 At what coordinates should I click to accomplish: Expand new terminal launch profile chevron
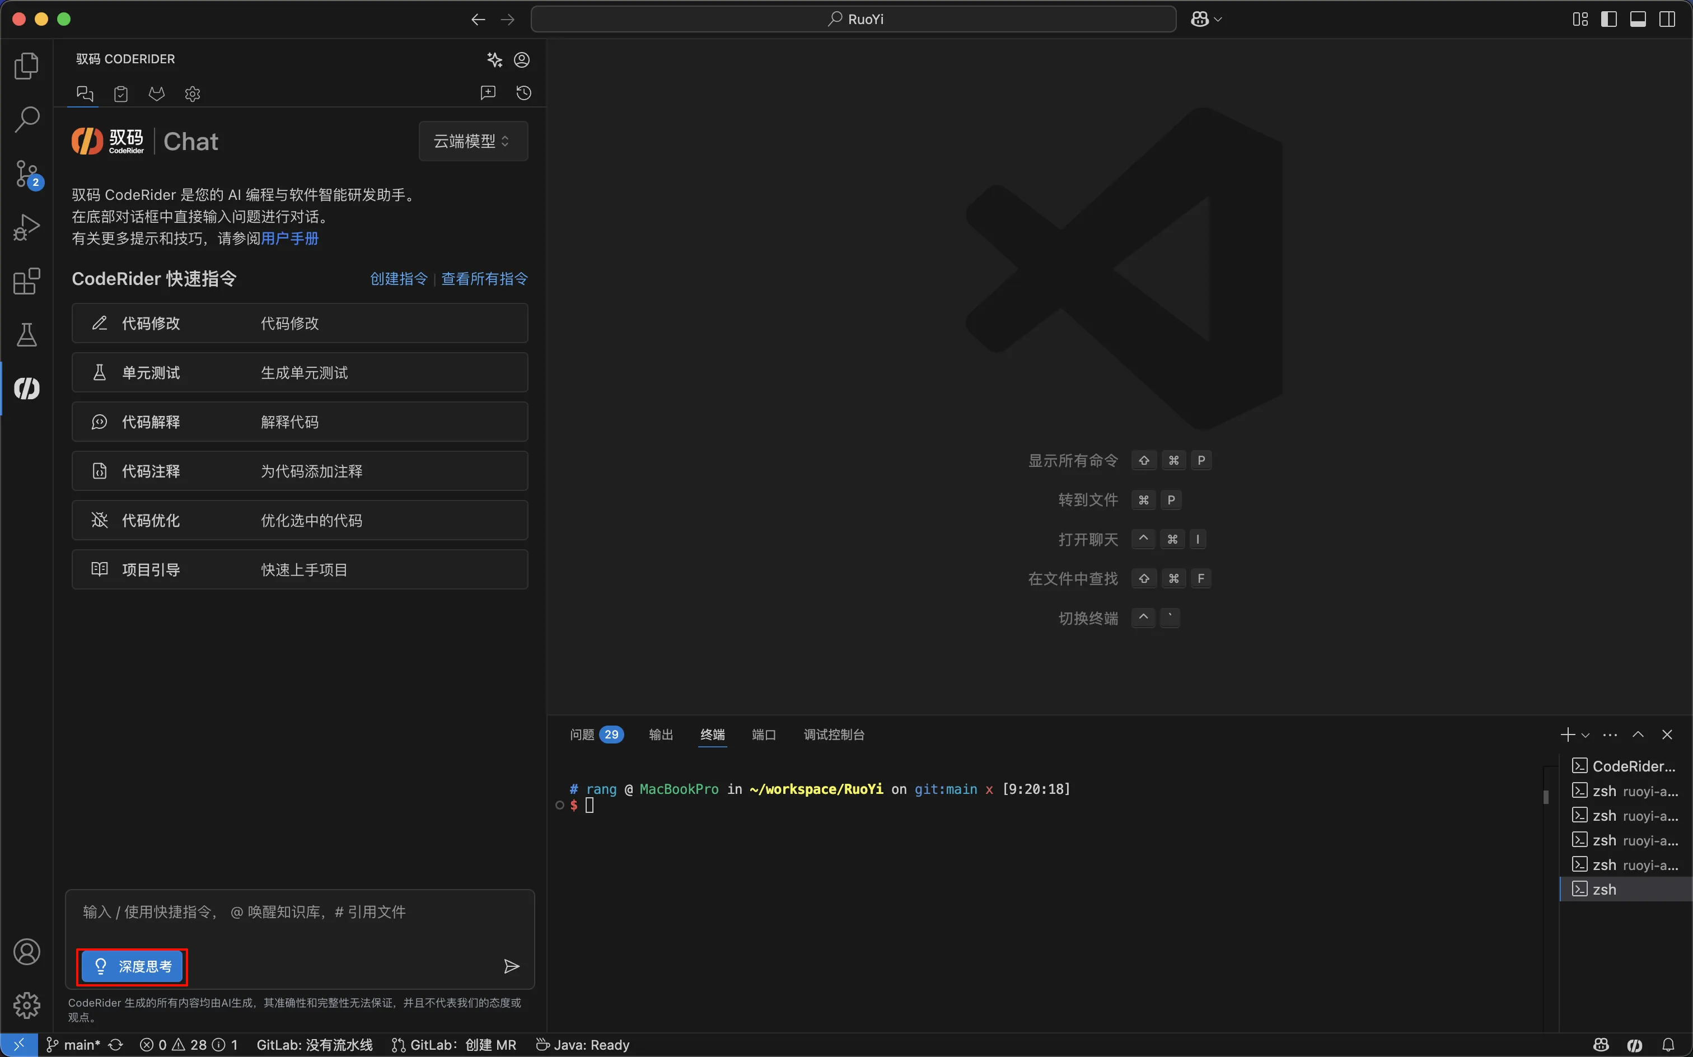pos(1586,735)
